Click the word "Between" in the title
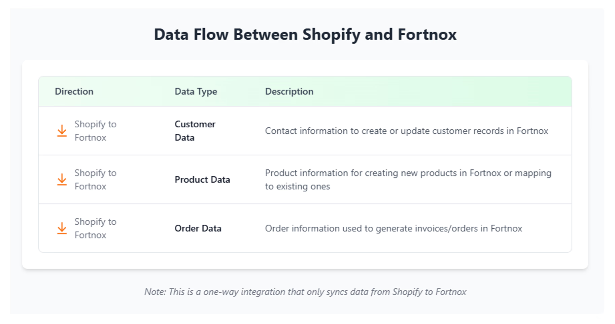 point(265,34)
